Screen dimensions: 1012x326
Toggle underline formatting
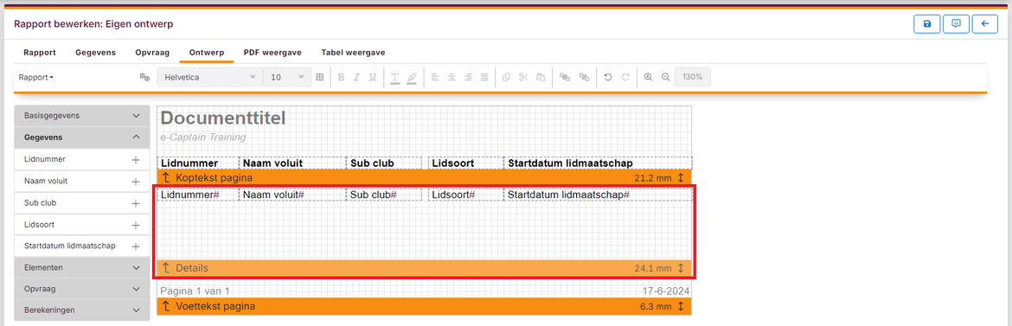tap(373, 77)
